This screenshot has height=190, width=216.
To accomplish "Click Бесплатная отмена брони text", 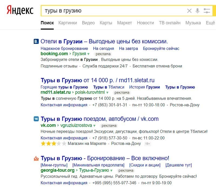I will (157, 66).
